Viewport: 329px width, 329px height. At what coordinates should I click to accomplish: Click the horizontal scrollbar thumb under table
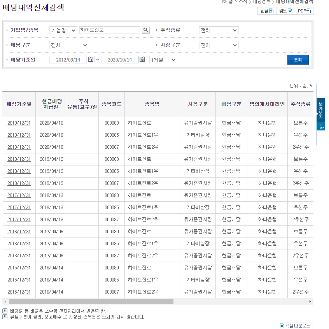click(x=91, y=301)
